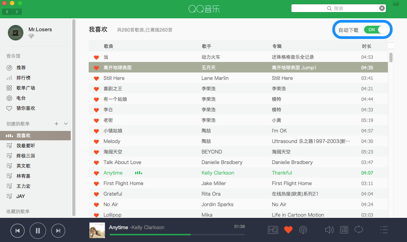Clear the search field with the X icon

[x=382, y=8]
